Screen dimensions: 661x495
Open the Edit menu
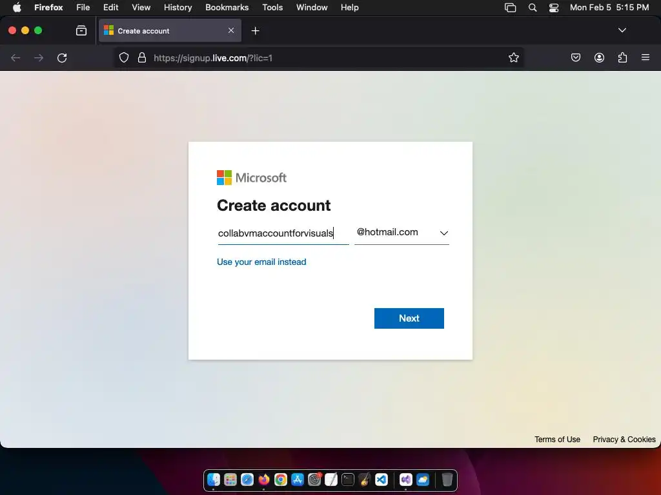click(111, 7)
